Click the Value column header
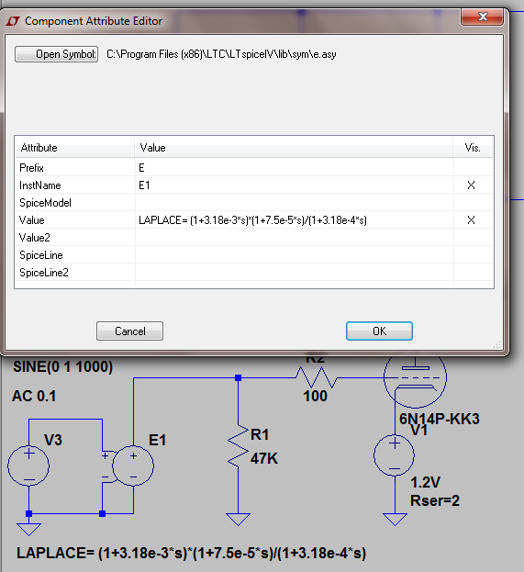The height and width of the screenshot is (572, 524). click(294, 148)
